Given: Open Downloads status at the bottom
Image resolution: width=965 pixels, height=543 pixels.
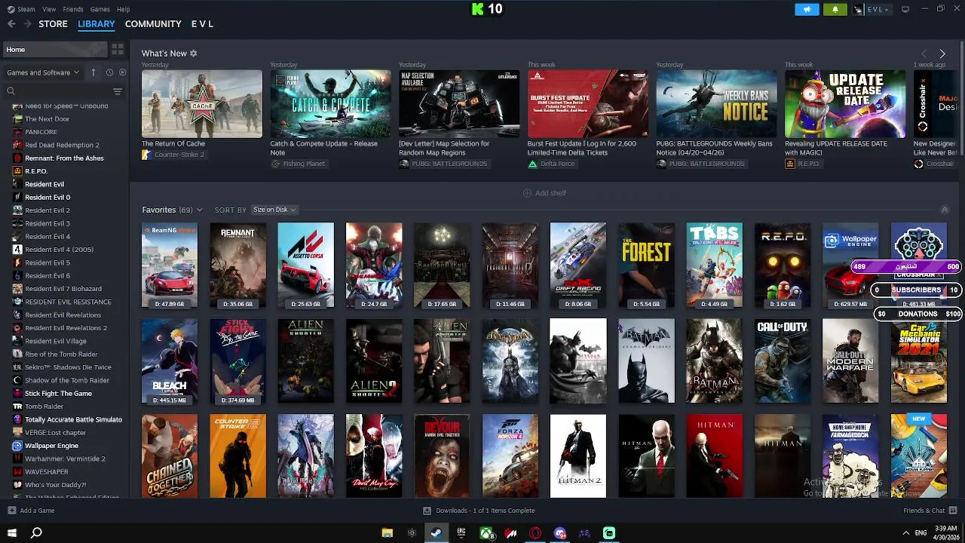Looking at the screenshot, I should (479, 511).
